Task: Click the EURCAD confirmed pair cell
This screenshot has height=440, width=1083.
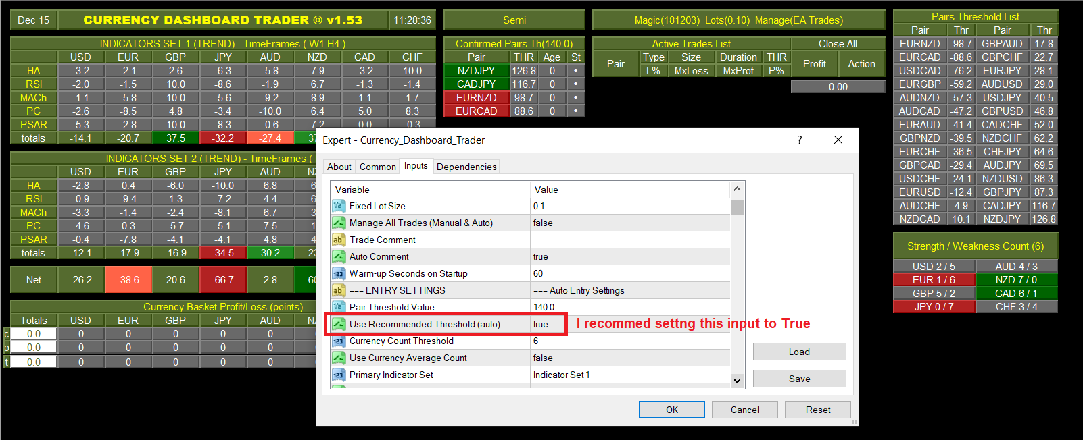Action: coord(476,111)
